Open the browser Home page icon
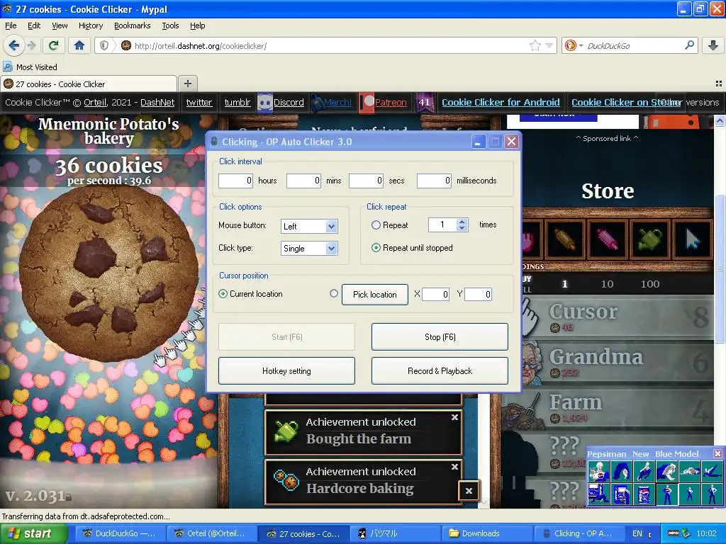Screen dimensions: 726x544 (x=79, y=45)
